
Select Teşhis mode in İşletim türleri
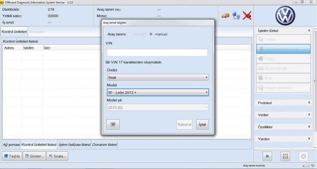click(x=283, y=39)
